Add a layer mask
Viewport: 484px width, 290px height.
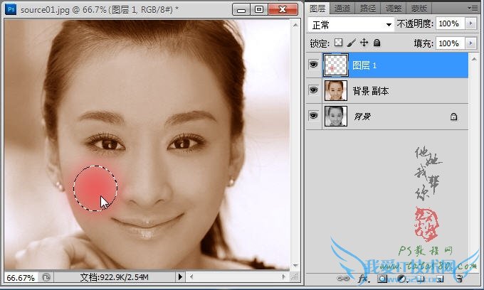pos(382,279)
